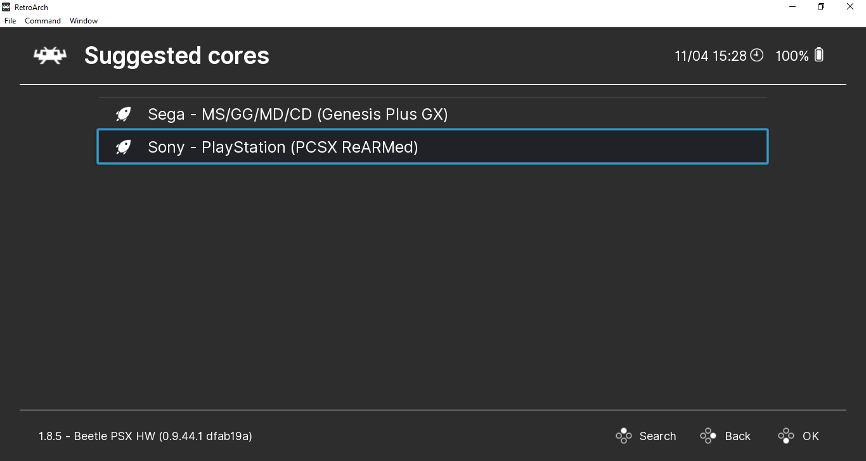Screen dimensions: 866x461
Task: Click the 100% battery percentage text
Action: tap(792, 56)
